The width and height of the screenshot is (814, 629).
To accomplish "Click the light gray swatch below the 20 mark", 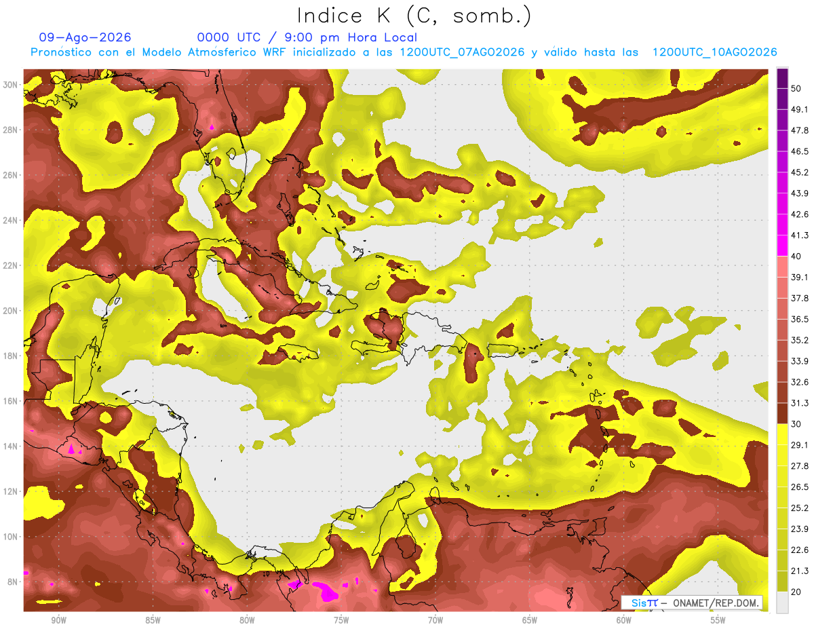I will click(782, 603).
